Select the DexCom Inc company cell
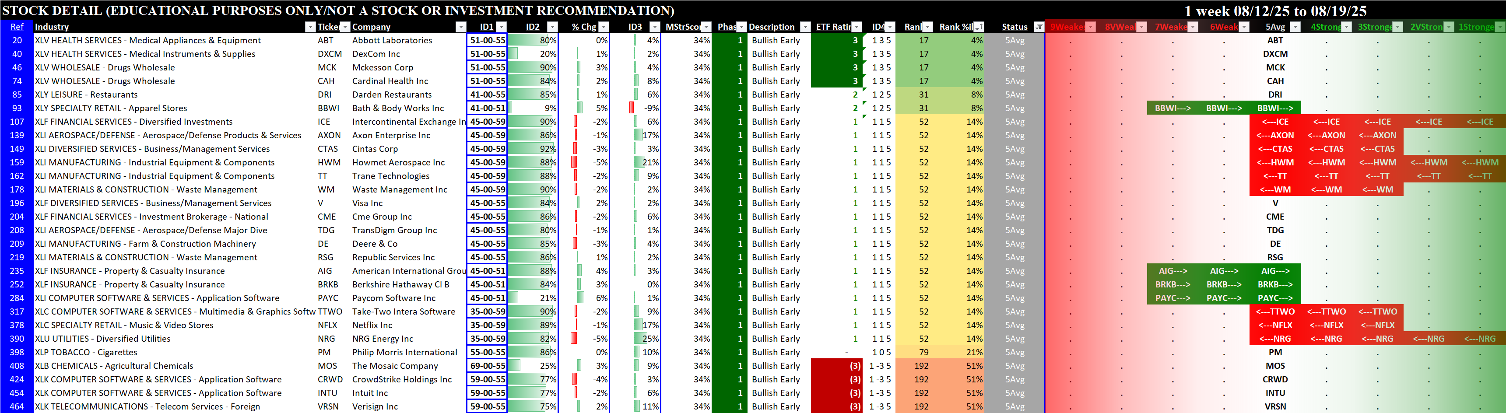The width and height of the screenshot is (1506, 413). click(376, 54)
